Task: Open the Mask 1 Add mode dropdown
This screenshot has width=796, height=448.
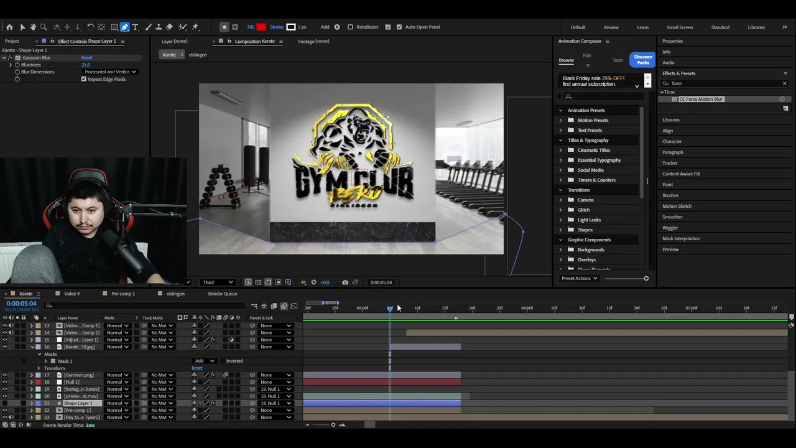Action: [x=205, y=361]
